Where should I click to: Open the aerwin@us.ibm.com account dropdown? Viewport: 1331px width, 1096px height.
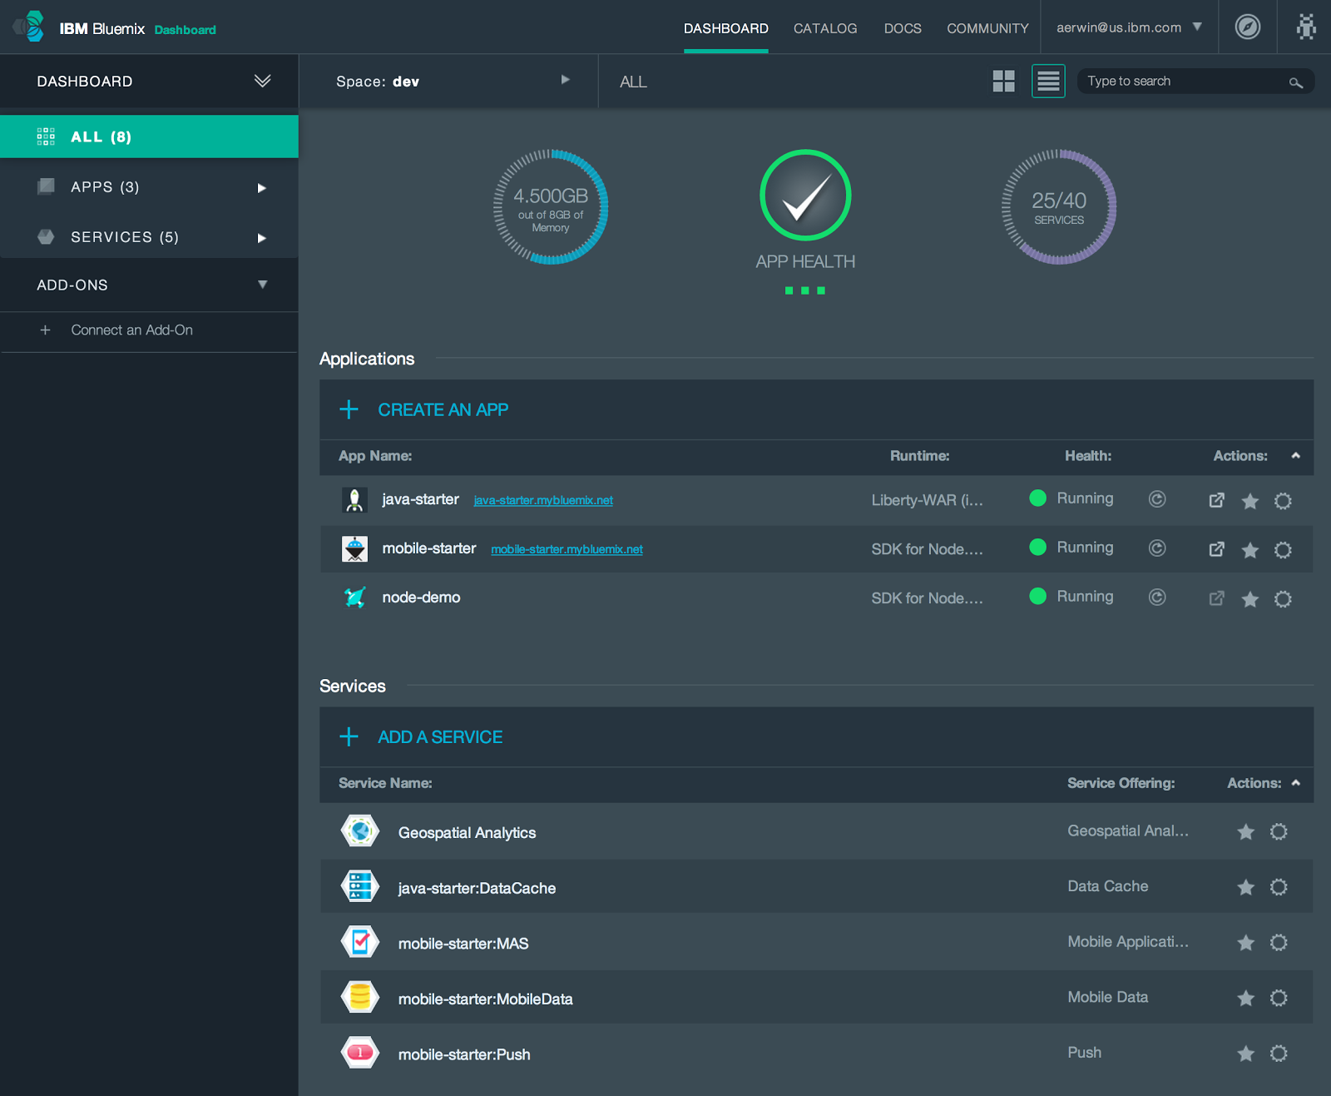[1129, 27]
